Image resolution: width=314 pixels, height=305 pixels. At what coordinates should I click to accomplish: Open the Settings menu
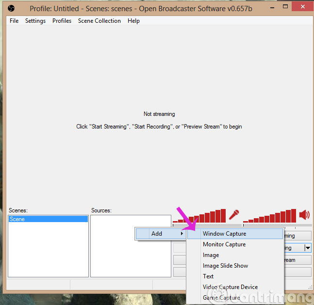tap(35, 21)
